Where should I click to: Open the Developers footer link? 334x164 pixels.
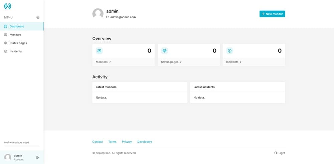tap(145, 142)
